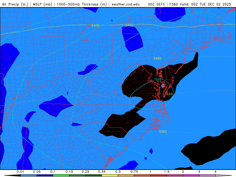The image size is (236, 177).
Task: Click the pink 1.5–2 legend swatch
Action: [x=175, y=176]
